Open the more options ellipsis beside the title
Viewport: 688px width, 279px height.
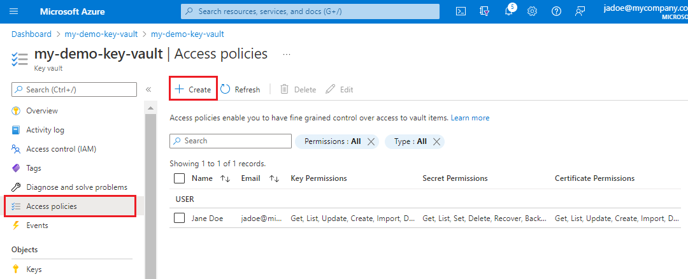(287, 54)
